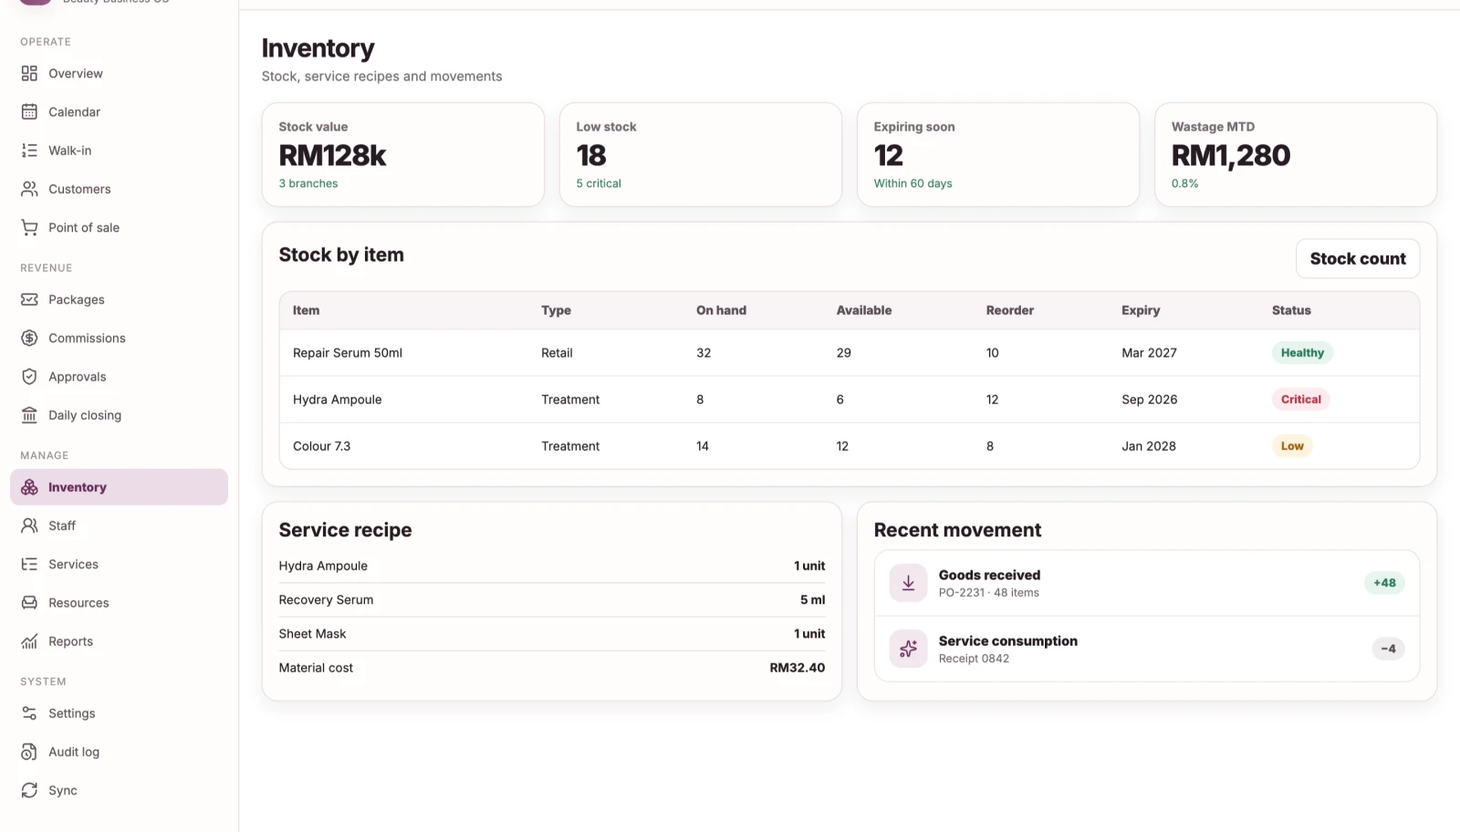Click the Inventory boxes icon

(x=29, y=487)
